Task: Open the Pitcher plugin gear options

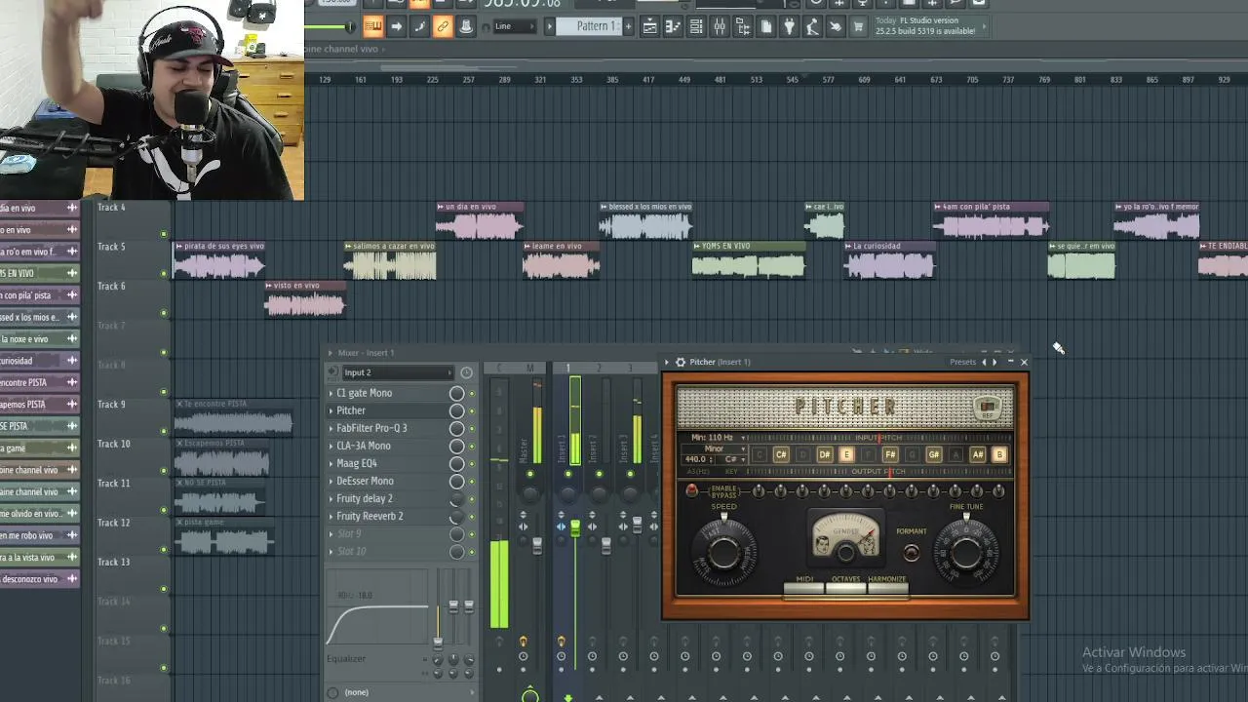Action: click(681, 362)
